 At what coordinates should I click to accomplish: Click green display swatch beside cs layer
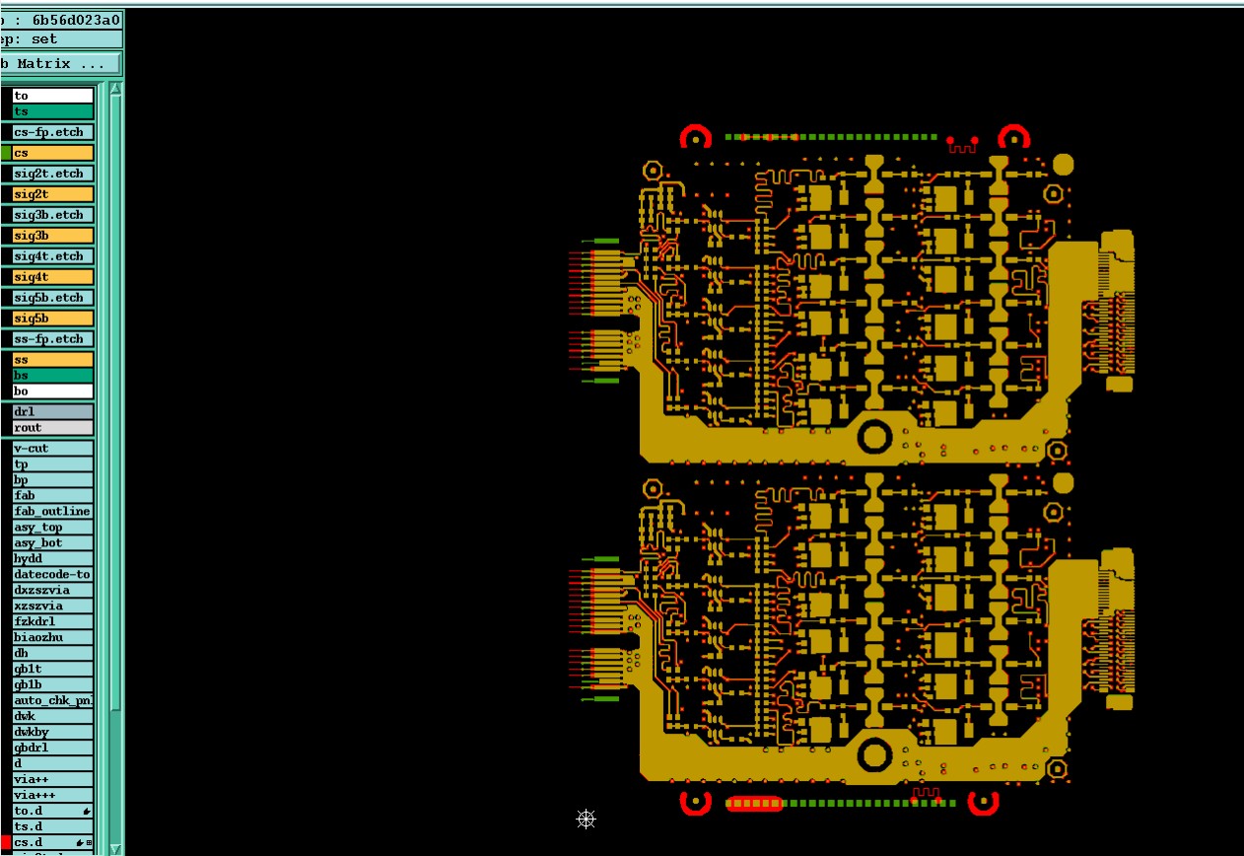[5, 153]
